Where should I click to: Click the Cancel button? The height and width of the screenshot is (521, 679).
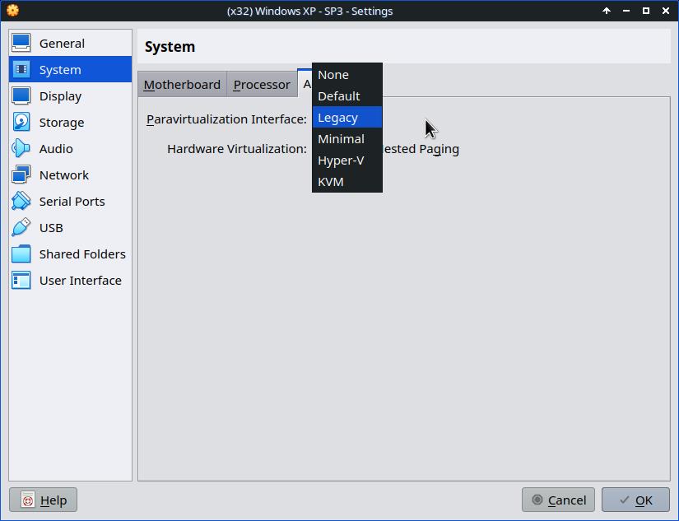[x=558, y=500]
